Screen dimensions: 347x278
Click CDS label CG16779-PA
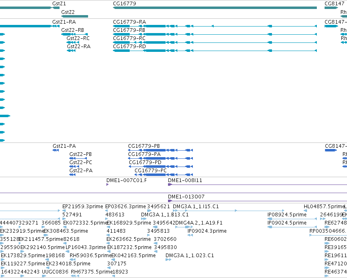[144, 154]
